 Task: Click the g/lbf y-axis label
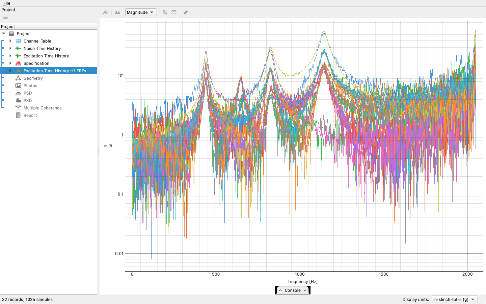[108, 146]
